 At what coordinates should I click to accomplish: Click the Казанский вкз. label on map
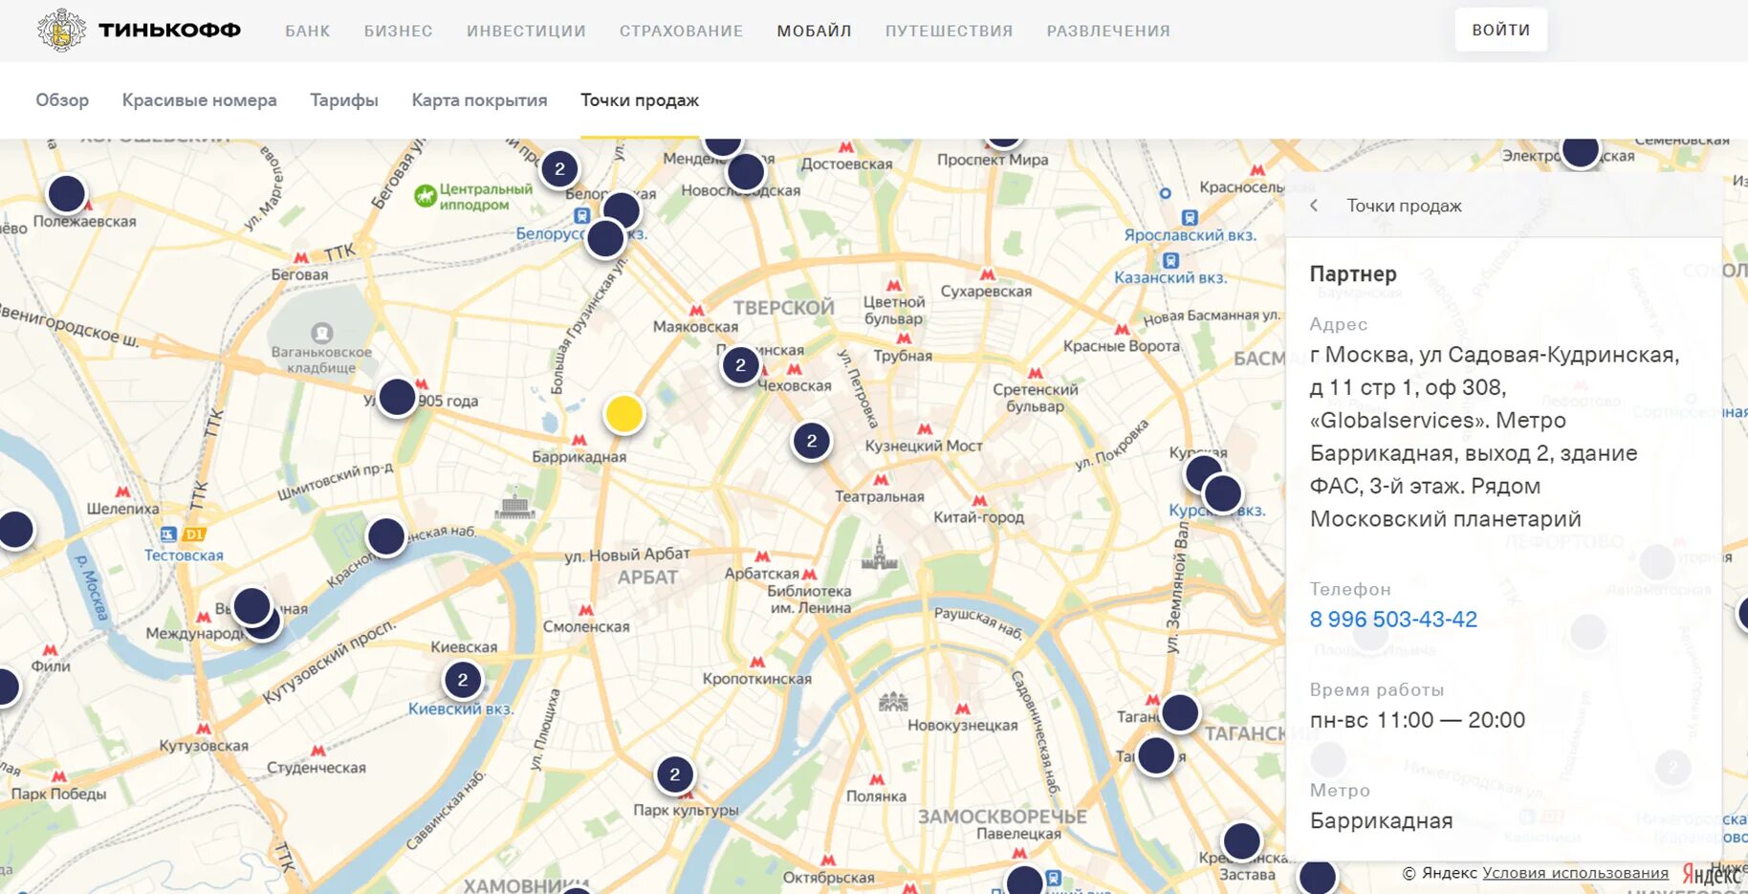[1170, 277]
